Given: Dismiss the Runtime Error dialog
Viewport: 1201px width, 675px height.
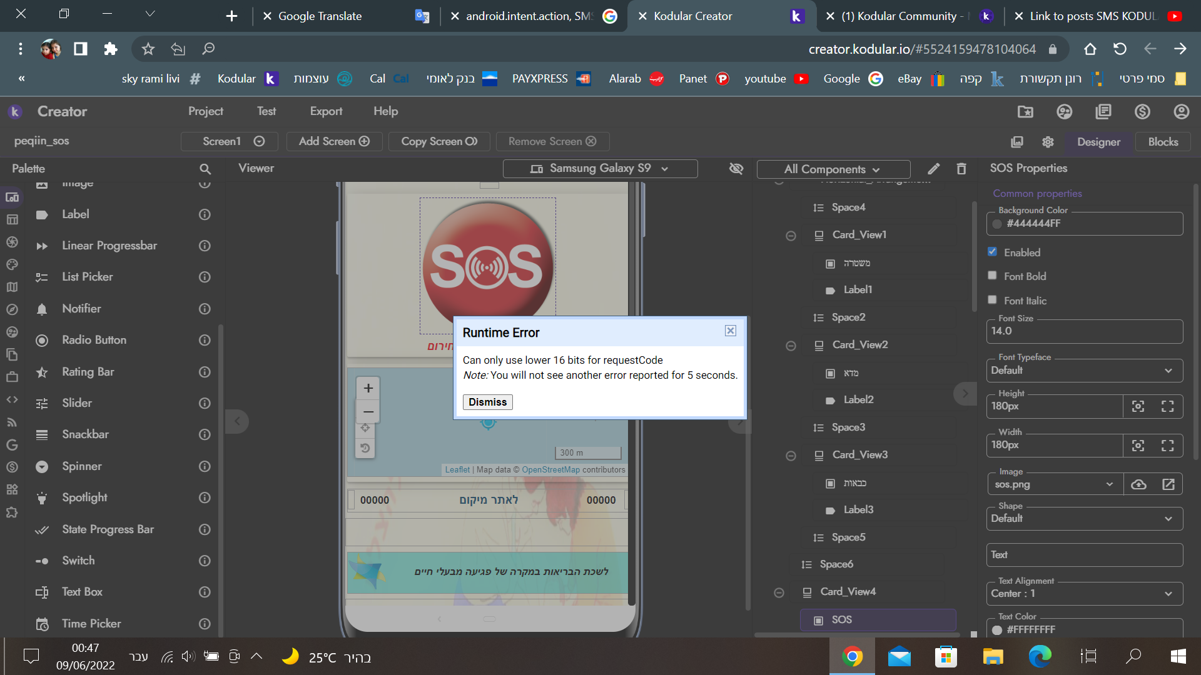Looking at the screenshot, I should click(487, 402).
